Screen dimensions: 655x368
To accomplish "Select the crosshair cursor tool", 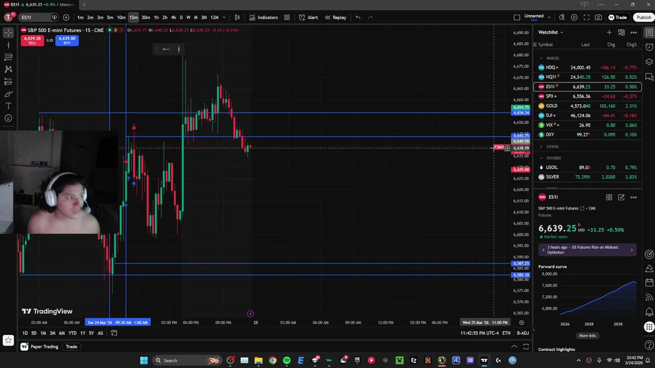I will [8, 33].
